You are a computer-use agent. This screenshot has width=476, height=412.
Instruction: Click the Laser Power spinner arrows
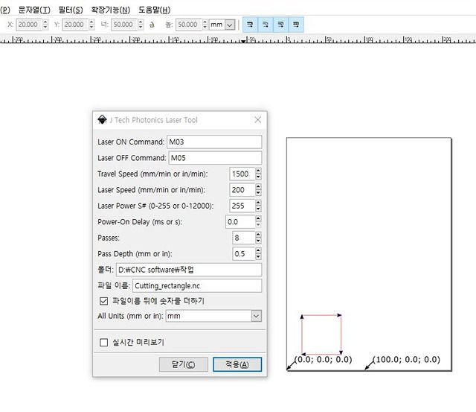point(258,206)
